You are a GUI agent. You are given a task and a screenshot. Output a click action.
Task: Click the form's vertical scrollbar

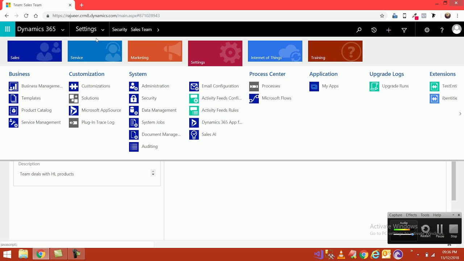(x=453, y=181)
